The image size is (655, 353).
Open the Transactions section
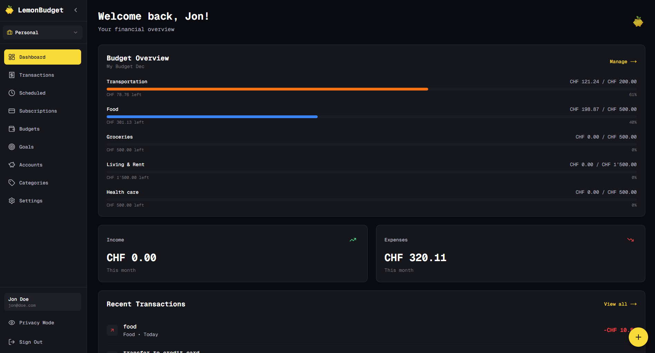coord(36,75)
